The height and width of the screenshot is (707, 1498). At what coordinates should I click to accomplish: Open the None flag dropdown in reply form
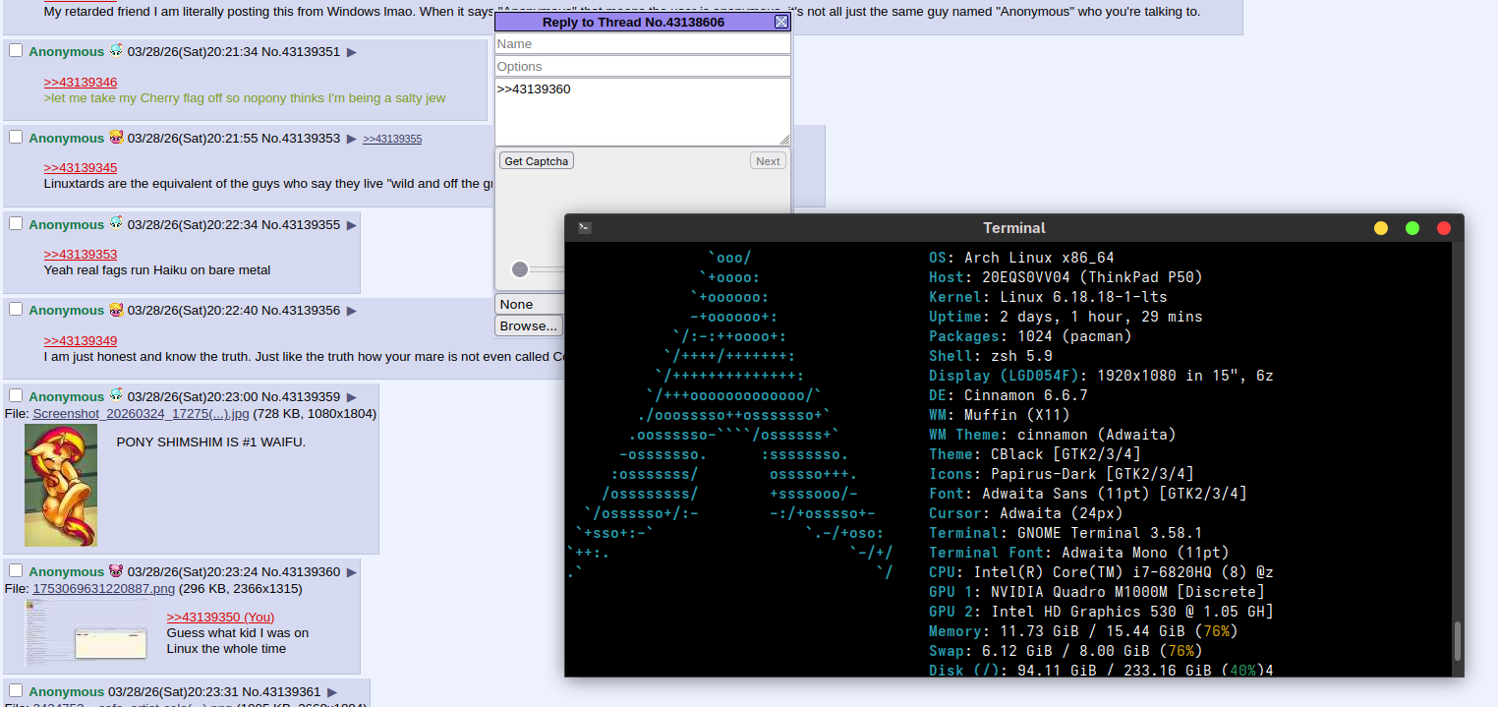click(530, 305)
